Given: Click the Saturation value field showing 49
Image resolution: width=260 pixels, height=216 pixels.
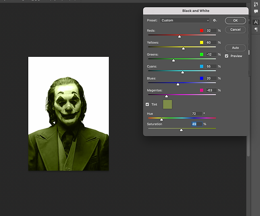Looking at the screenshot, I should [x=197, y=124].
